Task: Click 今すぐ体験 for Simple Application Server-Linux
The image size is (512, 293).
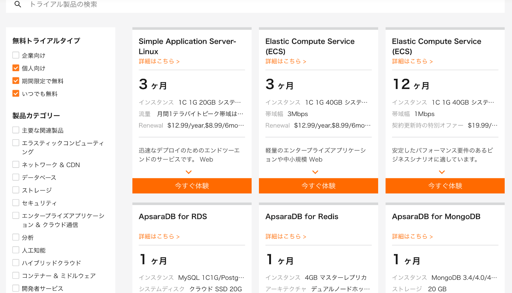Action: pos(192,186)
